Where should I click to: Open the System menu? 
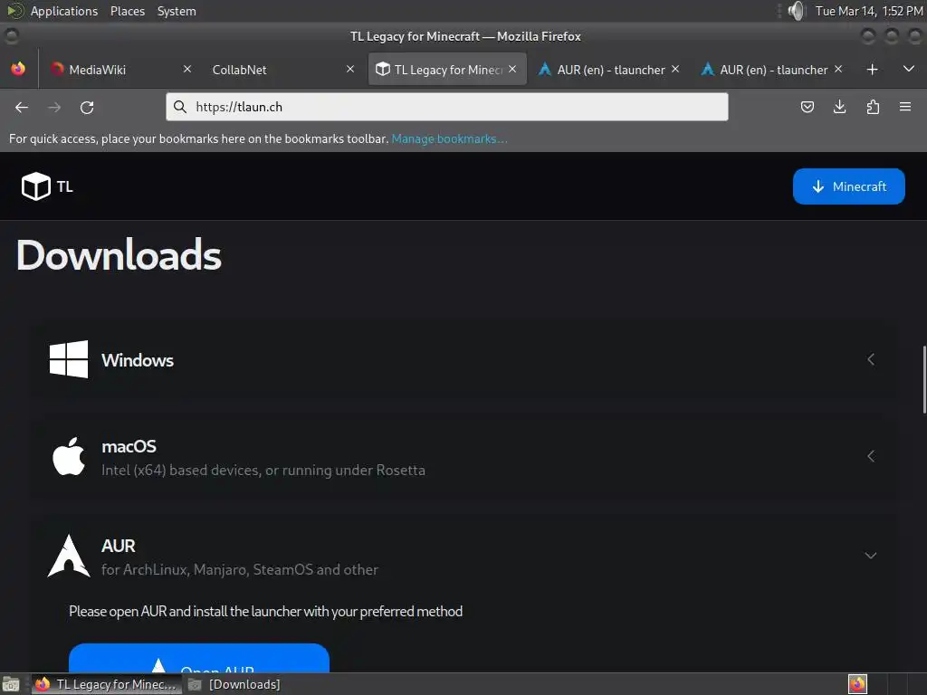click(177, 11)
